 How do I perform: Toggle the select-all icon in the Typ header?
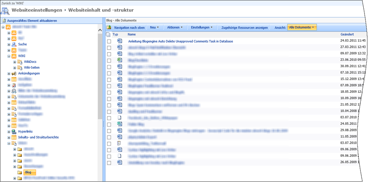pyautogui.click(x=109, y=35)
